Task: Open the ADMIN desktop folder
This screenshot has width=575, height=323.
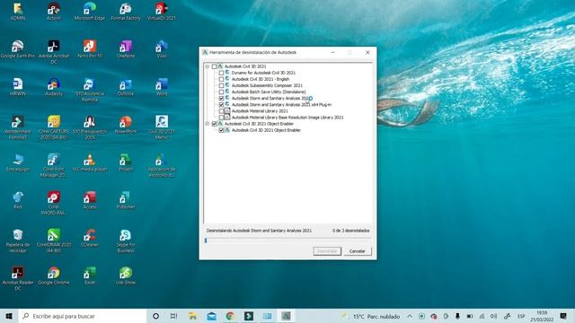Action: [x=18, y=12]
